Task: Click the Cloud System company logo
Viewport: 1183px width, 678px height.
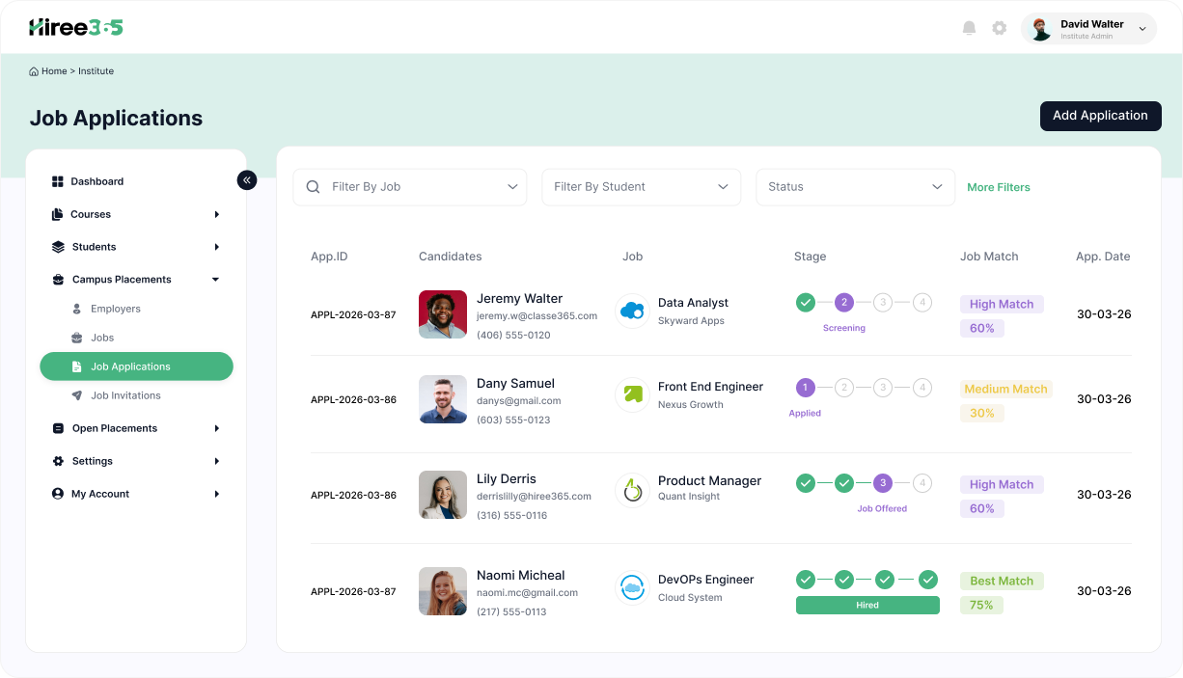Action: 632,587
